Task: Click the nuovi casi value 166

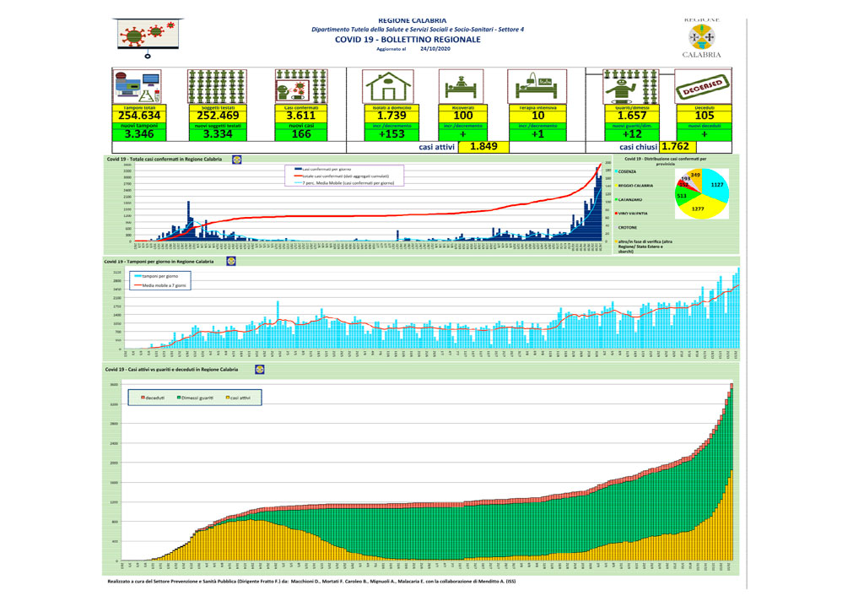Action: pyautogui.click(x=301, y=134)
